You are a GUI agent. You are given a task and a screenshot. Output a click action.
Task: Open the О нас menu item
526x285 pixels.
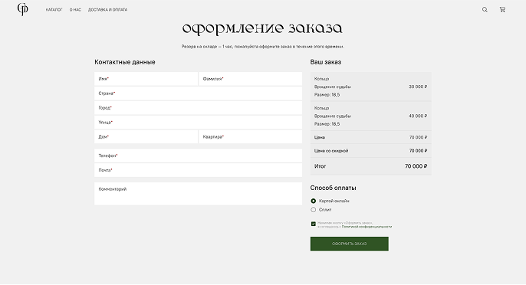pos(75,10)
